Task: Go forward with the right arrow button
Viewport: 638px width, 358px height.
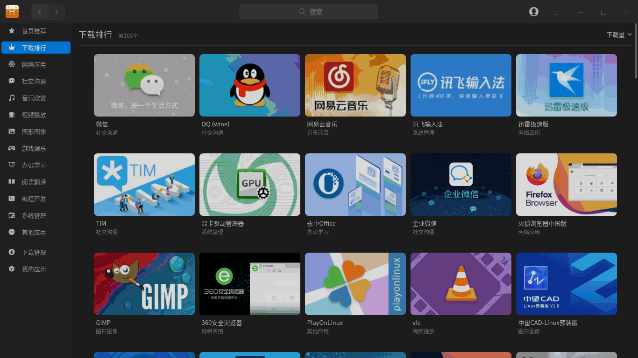Action: pos(57,12)
